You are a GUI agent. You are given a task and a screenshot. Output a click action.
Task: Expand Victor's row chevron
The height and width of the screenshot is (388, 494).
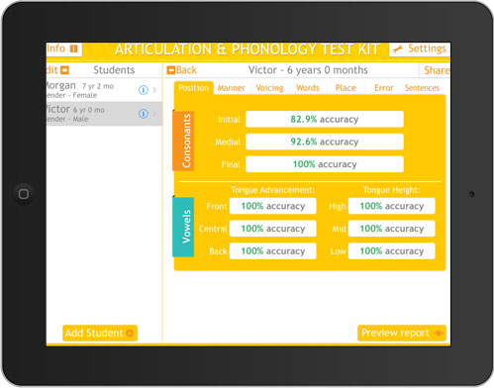point(154,114)
